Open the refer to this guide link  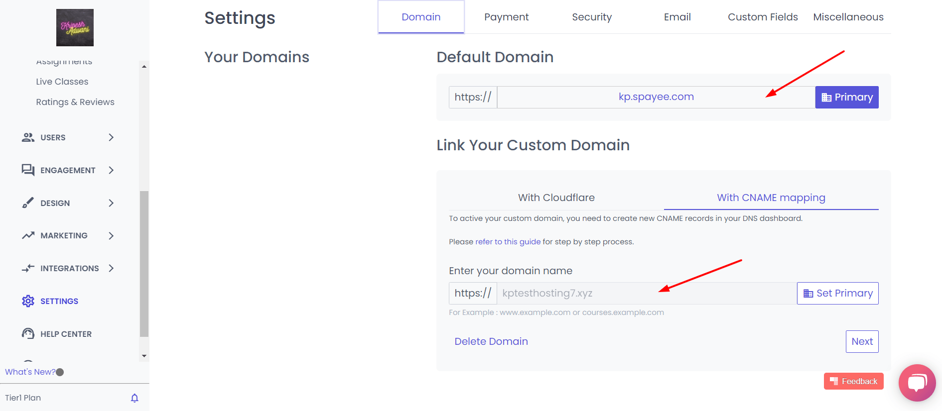coord(508,242)
